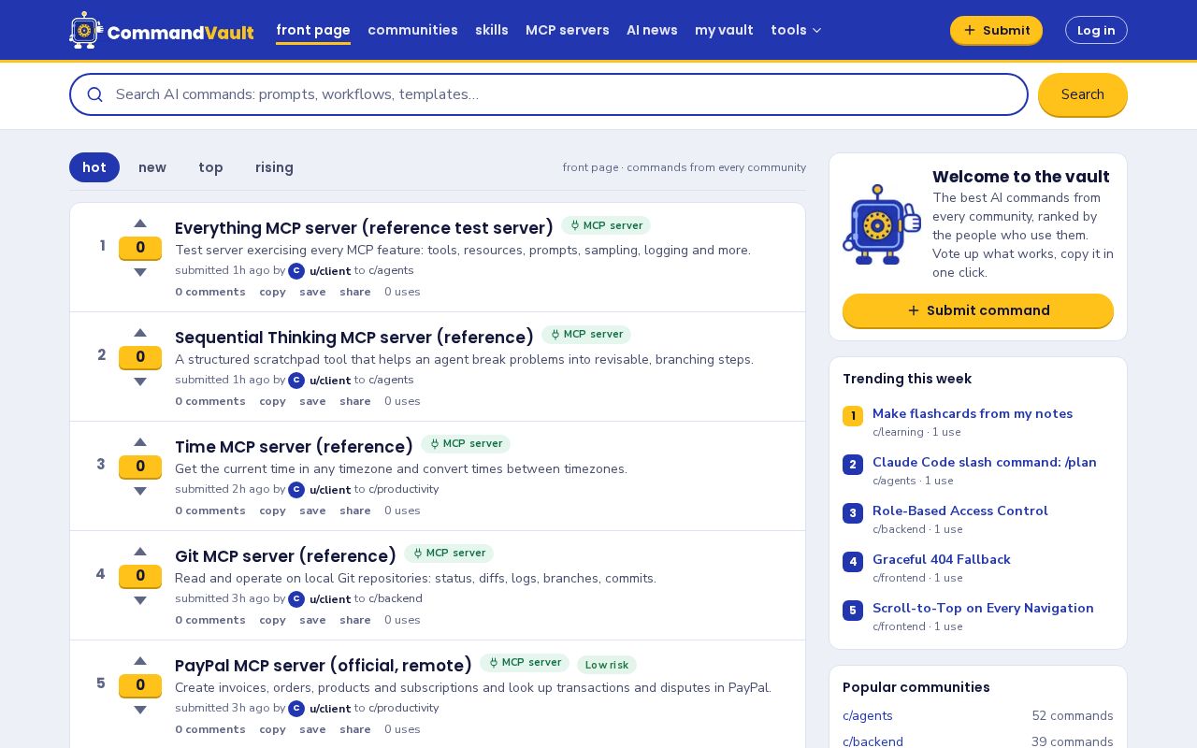The image size is (1197, 748).
Task: Downvote Git MCP server post
Action: point(140,600)
